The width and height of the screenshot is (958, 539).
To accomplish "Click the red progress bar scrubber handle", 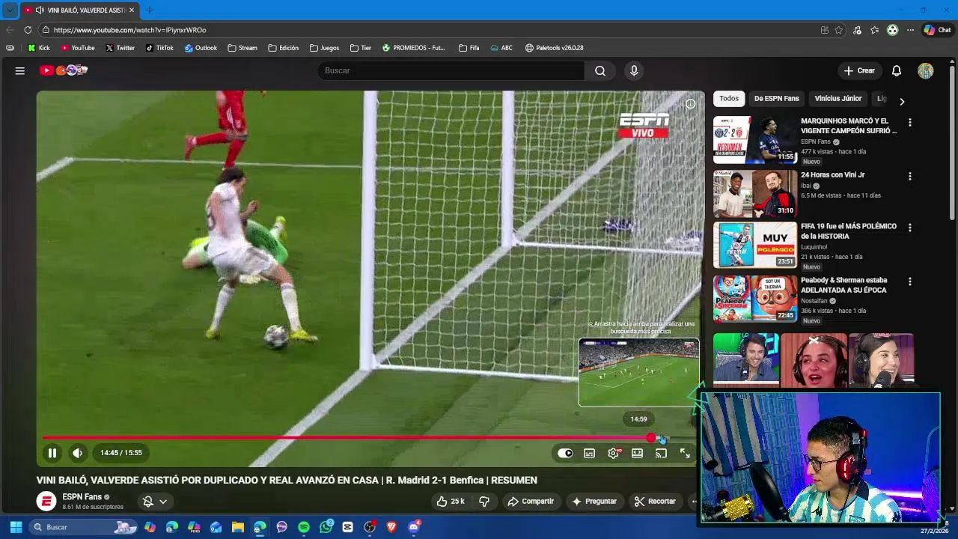I will [x=651, y=438].
